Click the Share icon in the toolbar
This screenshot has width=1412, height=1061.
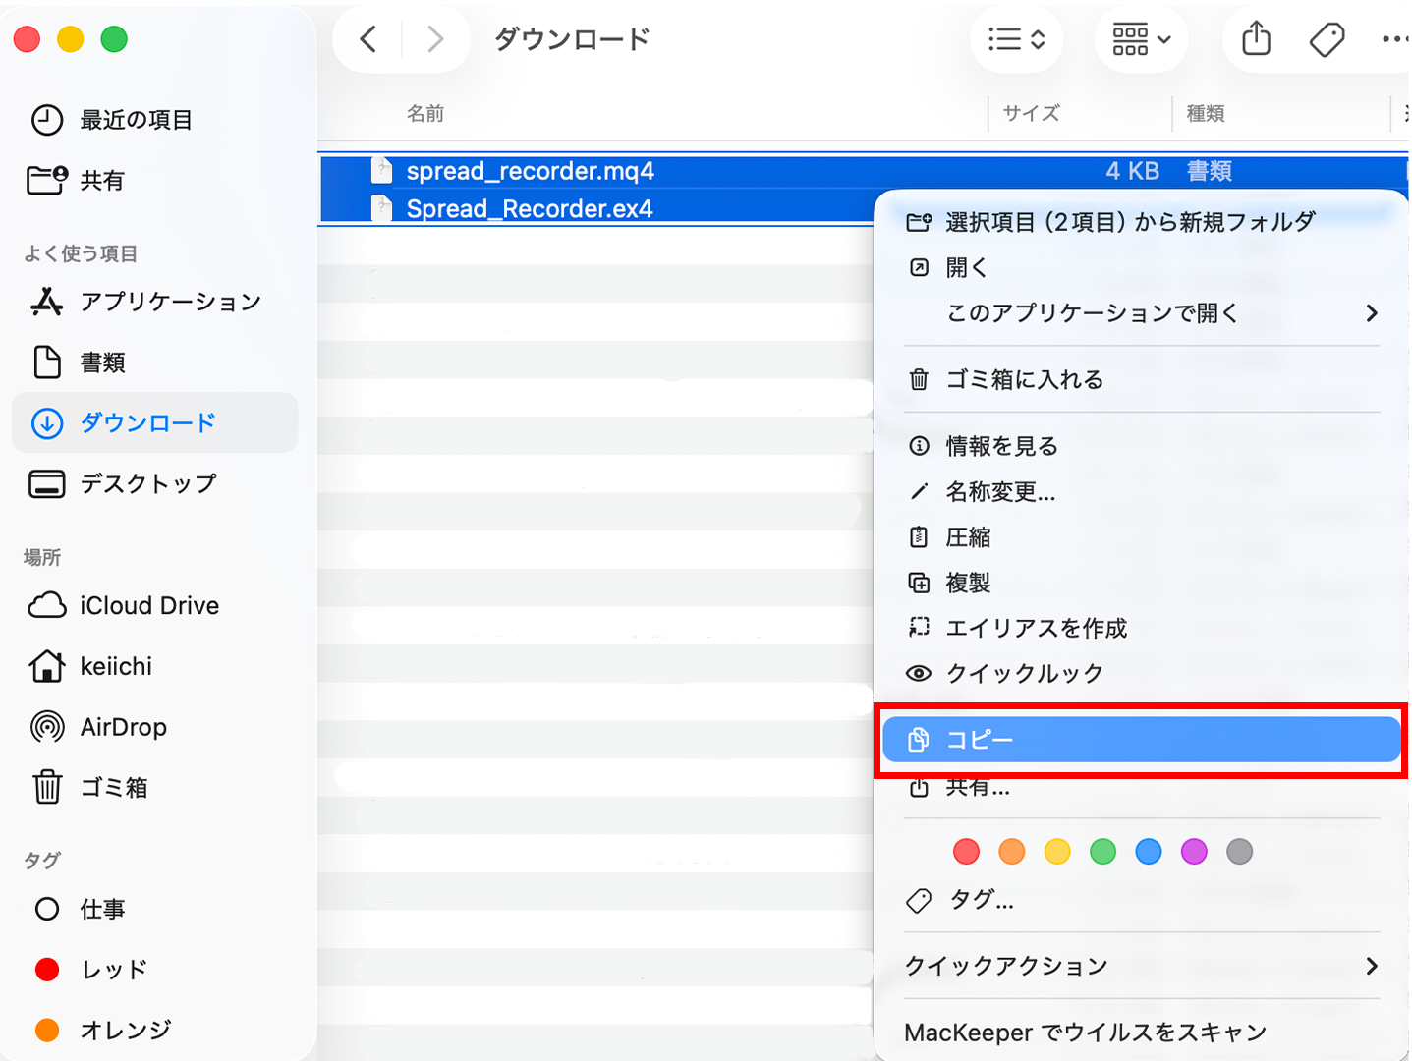1256,40
